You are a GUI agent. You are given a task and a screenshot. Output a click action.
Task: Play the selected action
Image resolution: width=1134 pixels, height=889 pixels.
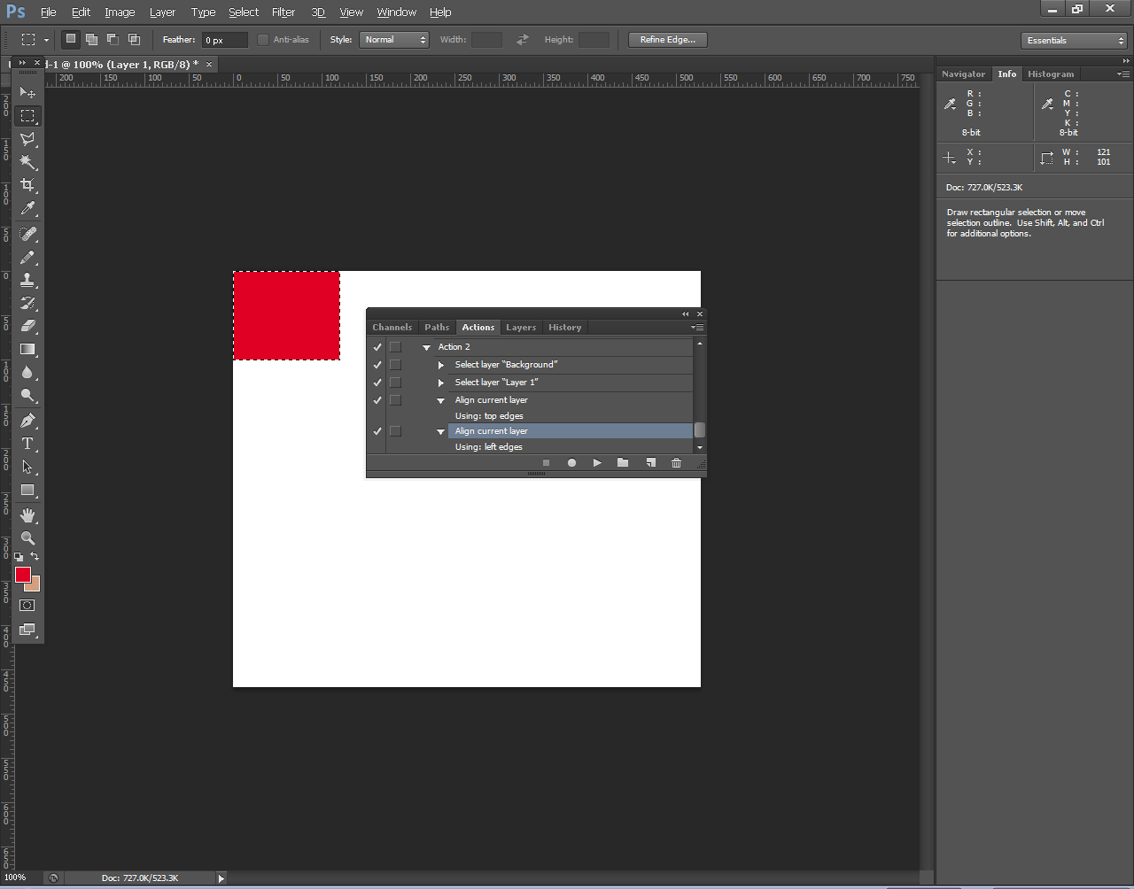tap(597, 463)
